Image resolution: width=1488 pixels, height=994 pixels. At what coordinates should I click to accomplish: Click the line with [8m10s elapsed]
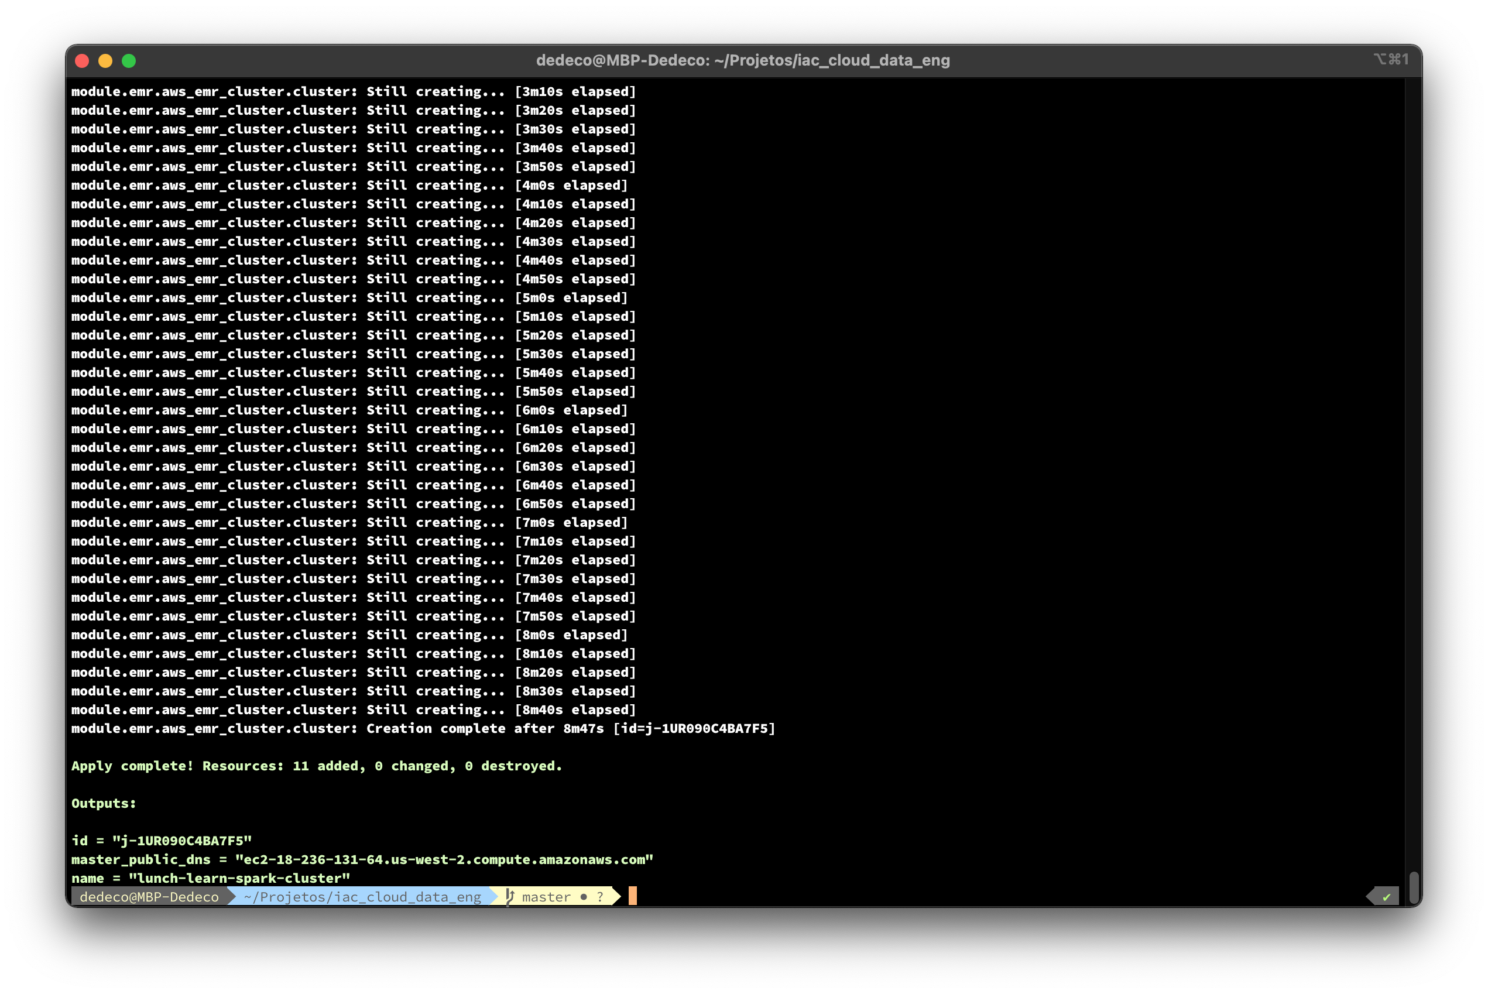354,653
